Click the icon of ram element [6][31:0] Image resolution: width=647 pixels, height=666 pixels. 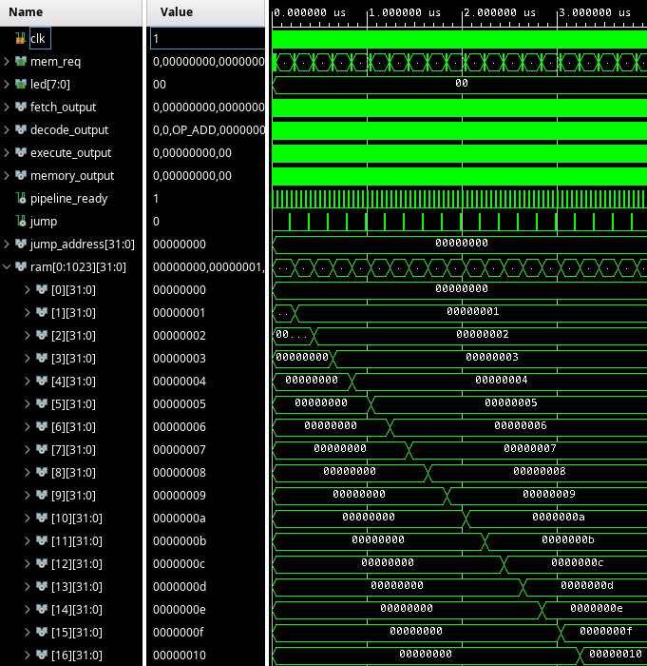[x=41, y=426]
